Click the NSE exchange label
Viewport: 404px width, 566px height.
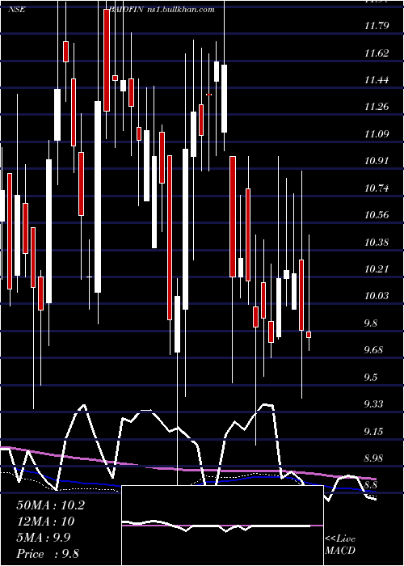[x=17, y=10]
